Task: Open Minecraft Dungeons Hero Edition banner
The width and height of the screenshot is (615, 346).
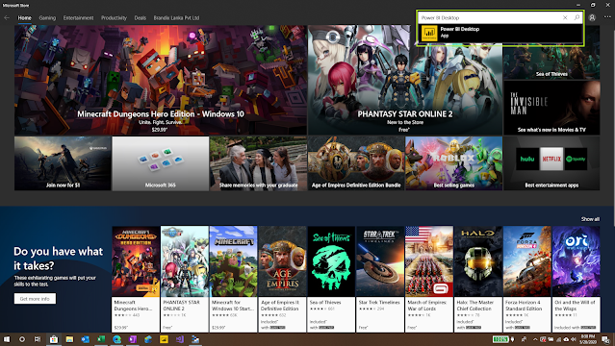Action: [161, 81]
